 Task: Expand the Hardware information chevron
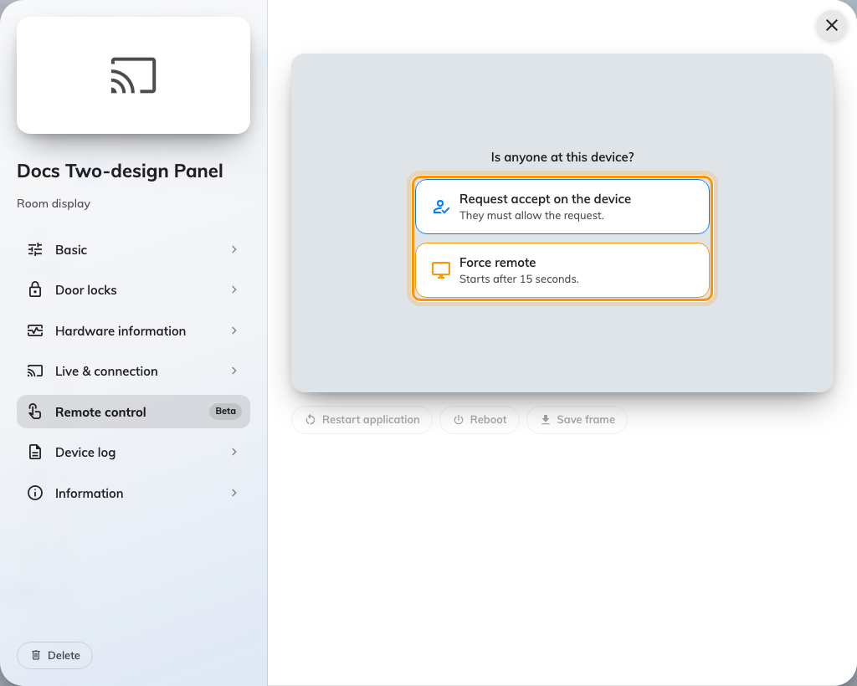pyautogui.click(x=234, y=330)
